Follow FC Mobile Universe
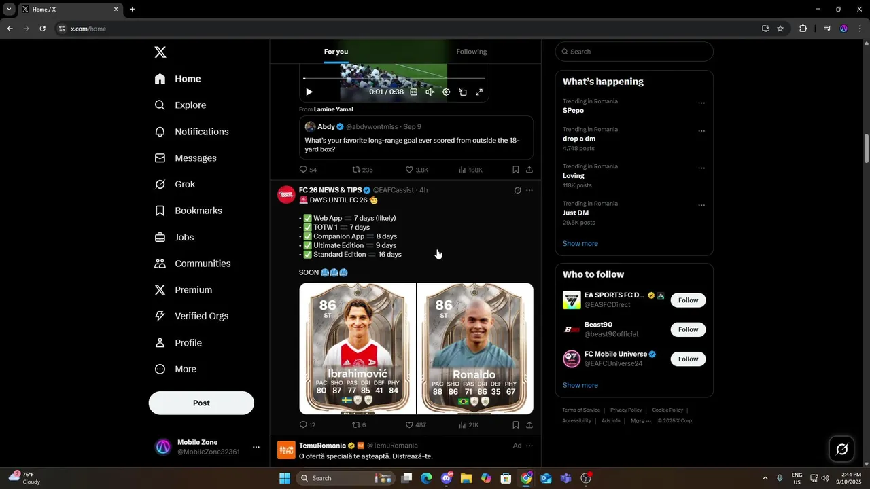870x489 pixels. pyautogui.click(x=688, y=359)
